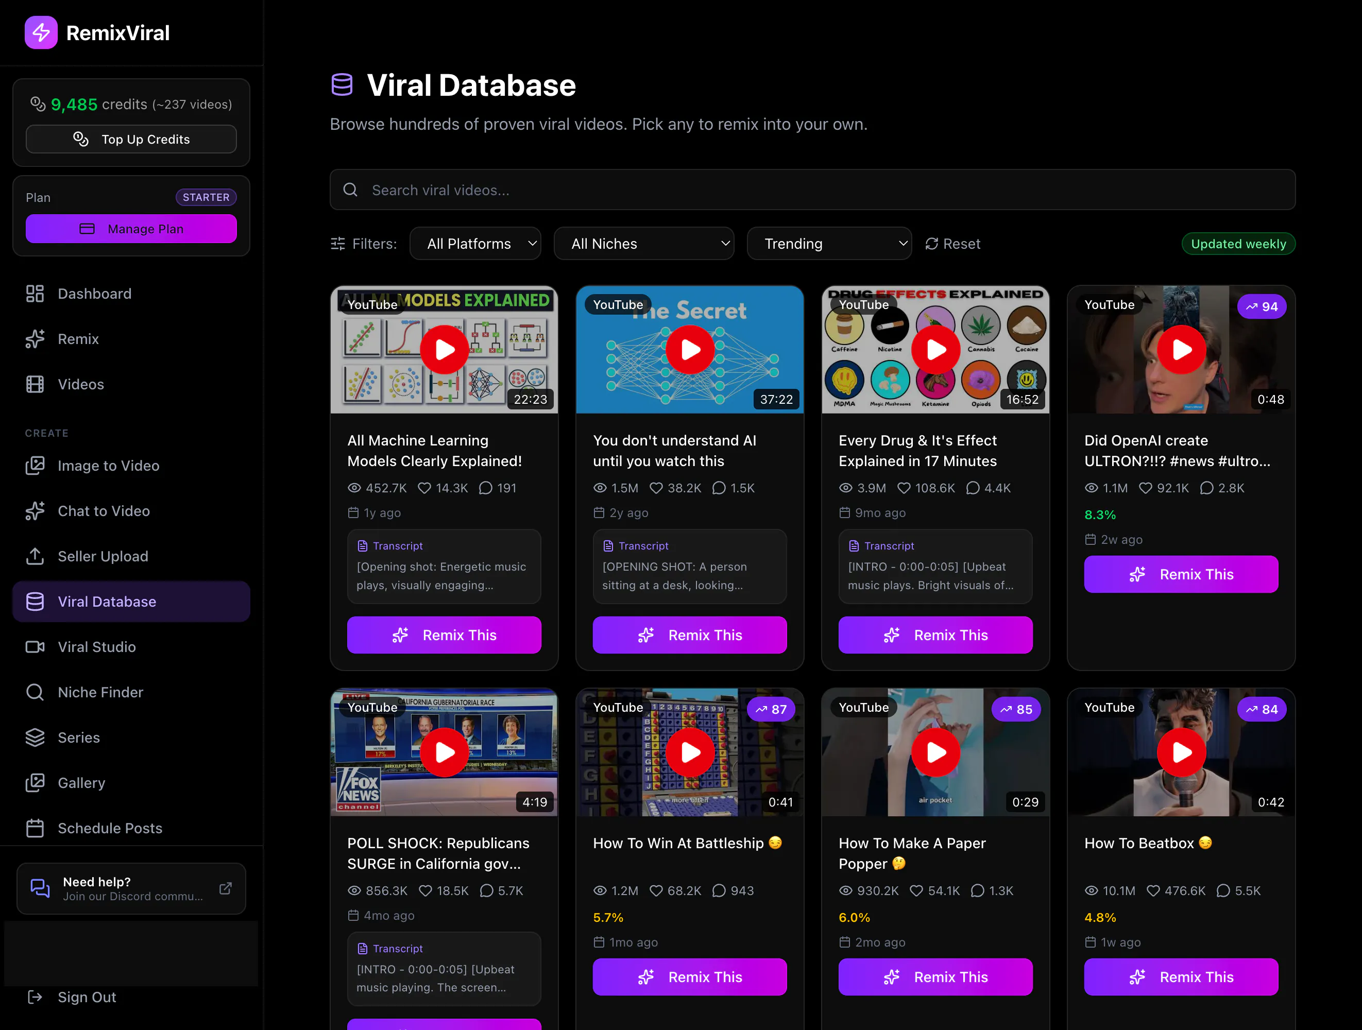Click the Reset refresh arrows icon
This screenshot has height=1030, width=1362.
pos(931,244)
